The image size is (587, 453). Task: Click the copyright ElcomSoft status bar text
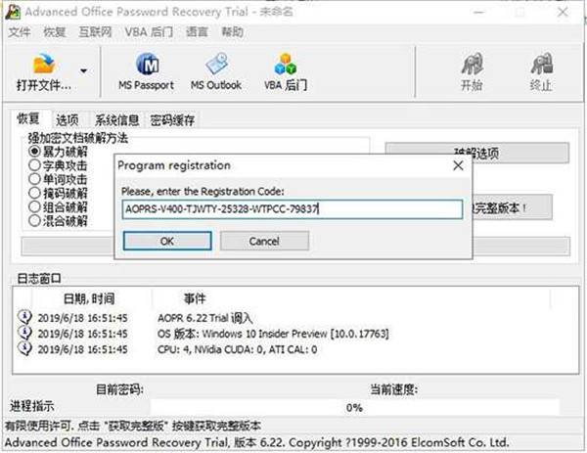pos(256,442)
